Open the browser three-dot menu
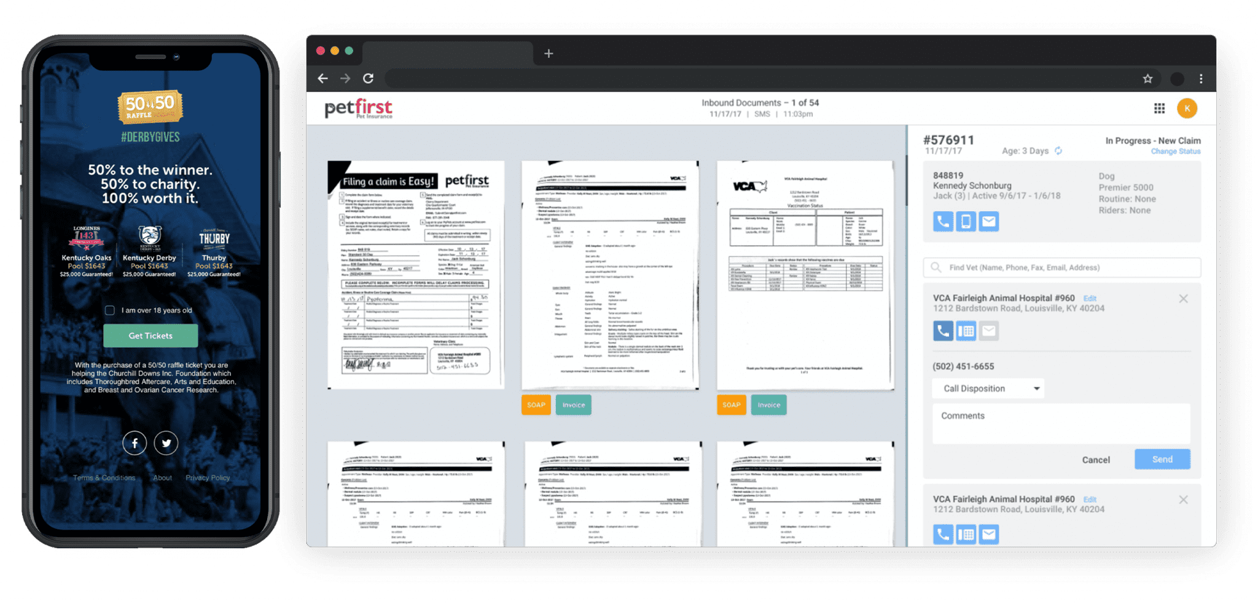Screen dimensions: 1258x604 pos(1201,79)
